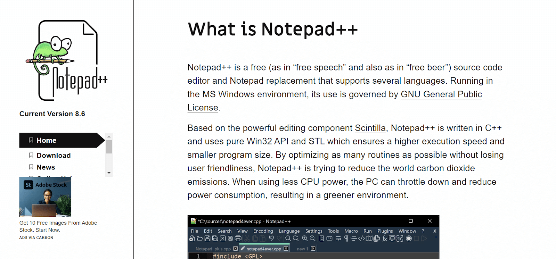Go to the Home navigation item

tap(62, 140)
